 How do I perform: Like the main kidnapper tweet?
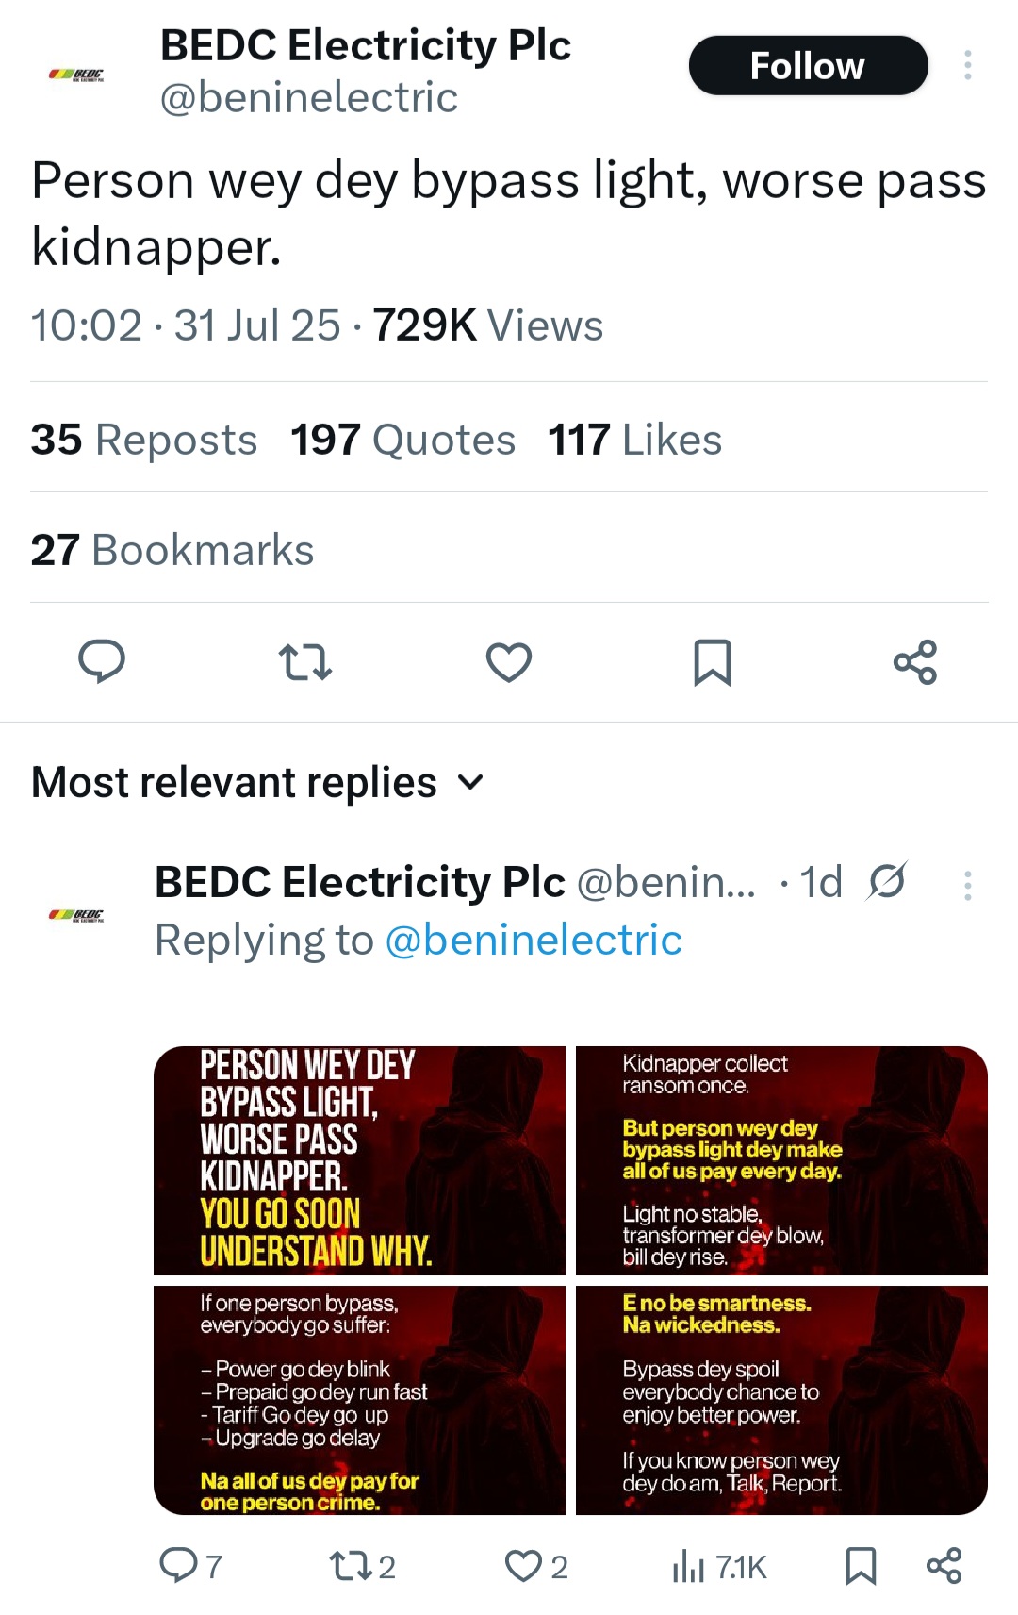pos(509,661)
